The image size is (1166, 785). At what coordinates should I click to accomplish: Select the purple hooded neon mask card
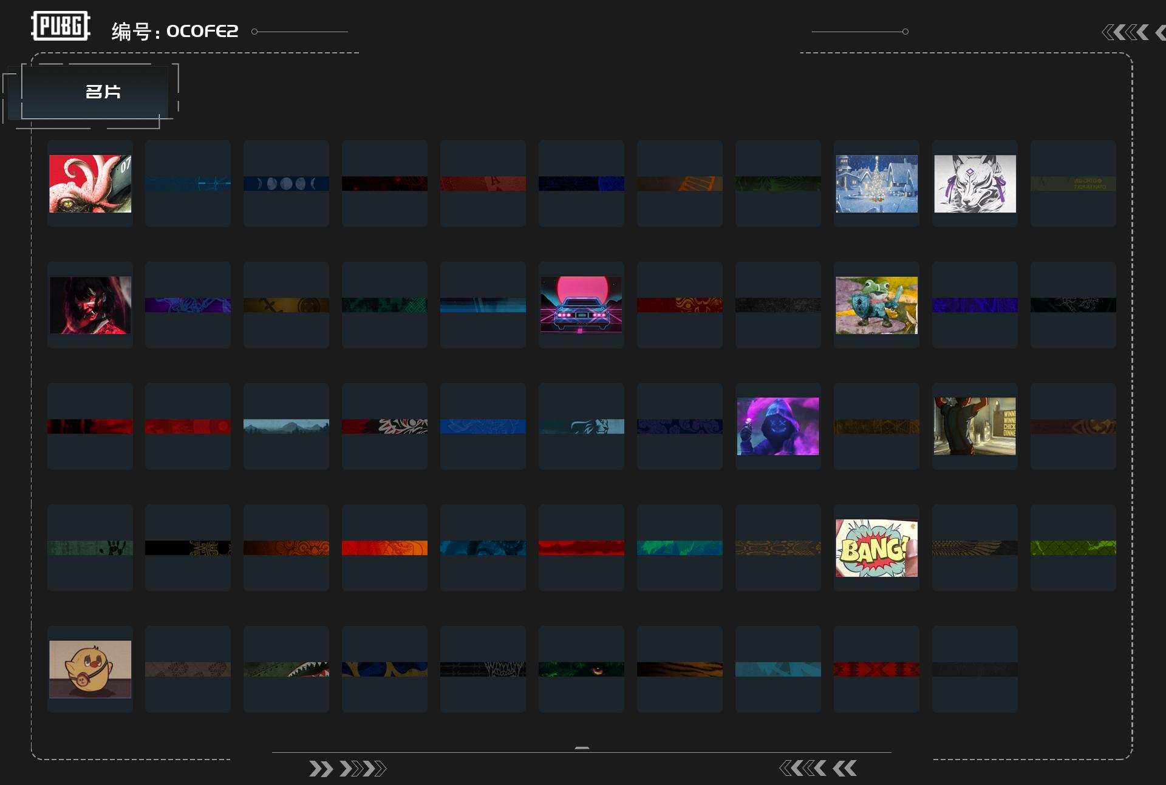click(778, 426)
